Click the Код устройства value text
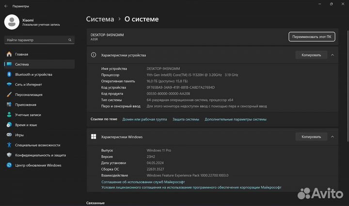Viewport: 349px width, 206px height. tap(180, 87)
